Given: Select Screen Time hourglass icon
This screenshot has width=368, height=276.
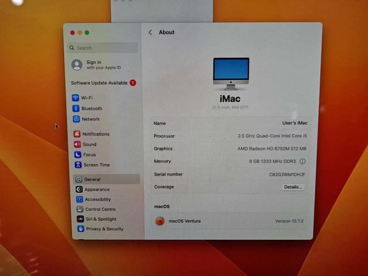Looking at the screenshot, I should (x=78, y=165).
